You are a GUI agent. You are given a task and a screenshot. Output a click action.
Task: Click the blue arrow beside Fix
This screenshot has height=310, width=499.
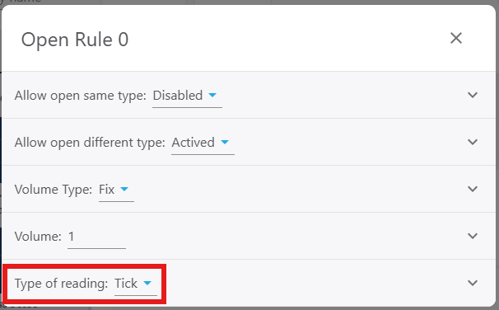124,190
